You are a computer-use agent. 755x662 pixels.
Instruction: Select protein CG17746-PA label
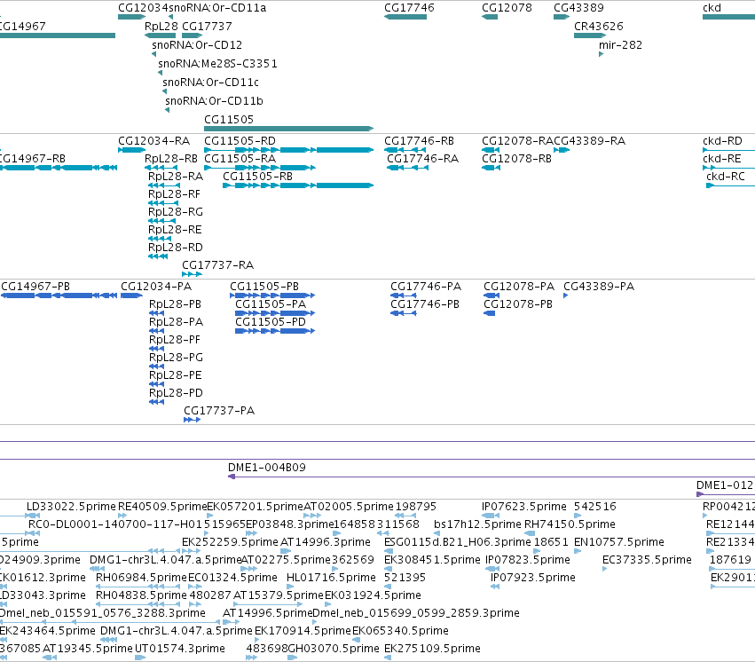[x=426, y=287]
